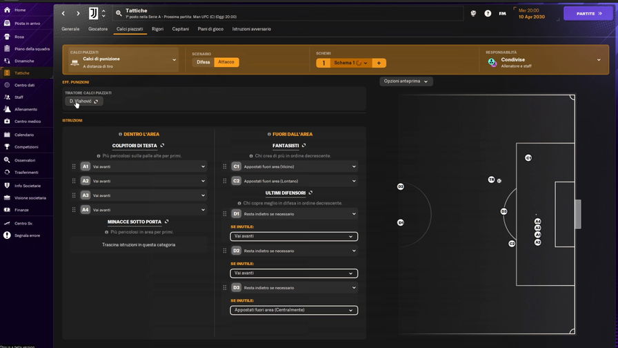Open the Istruzioni avversario tab
Screen dimensions: 618x348
tap(251, 29)
